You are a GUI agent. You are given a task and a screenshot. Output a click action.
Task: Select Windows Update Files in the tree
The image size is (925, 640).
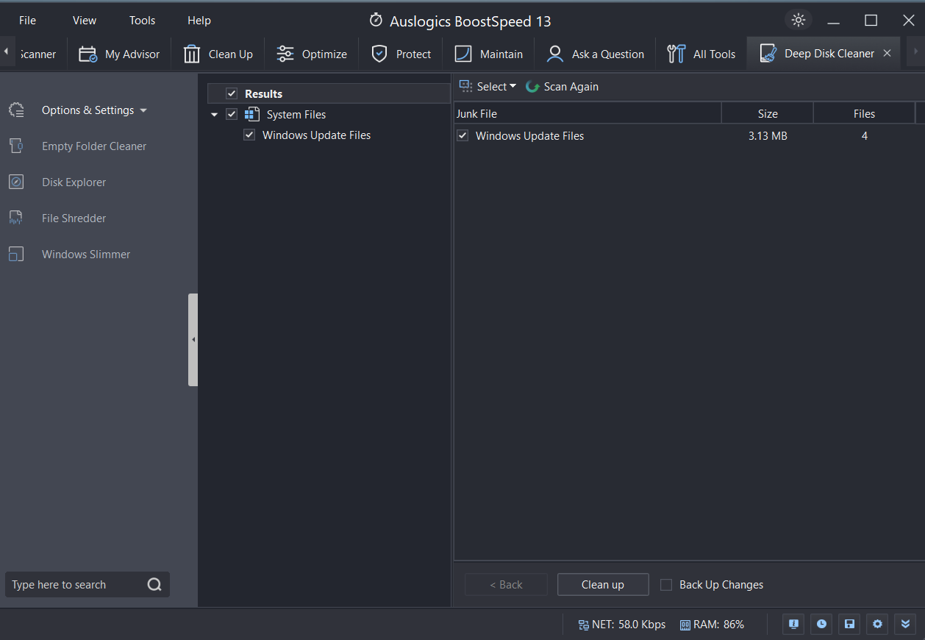tap(317, 135)
